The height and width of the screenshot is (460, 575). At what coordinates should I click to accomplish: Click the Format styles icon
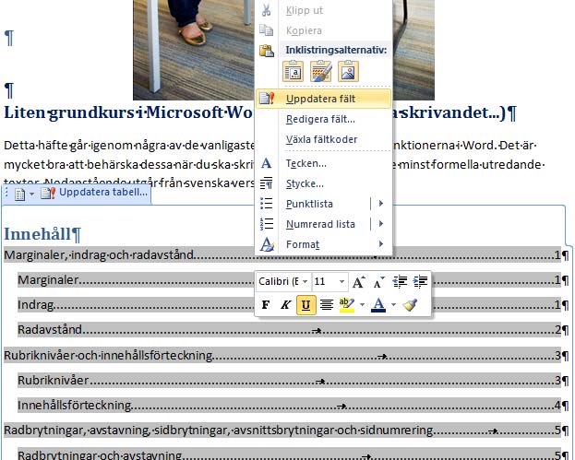[267, 244]
